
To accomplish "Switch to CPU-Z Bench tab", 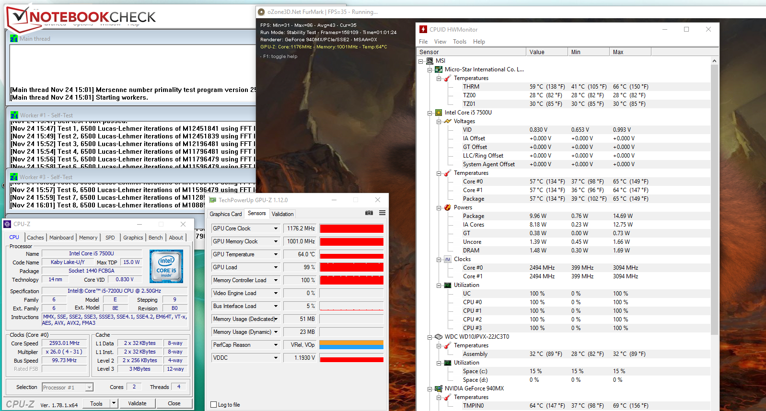I will (155, 238).
